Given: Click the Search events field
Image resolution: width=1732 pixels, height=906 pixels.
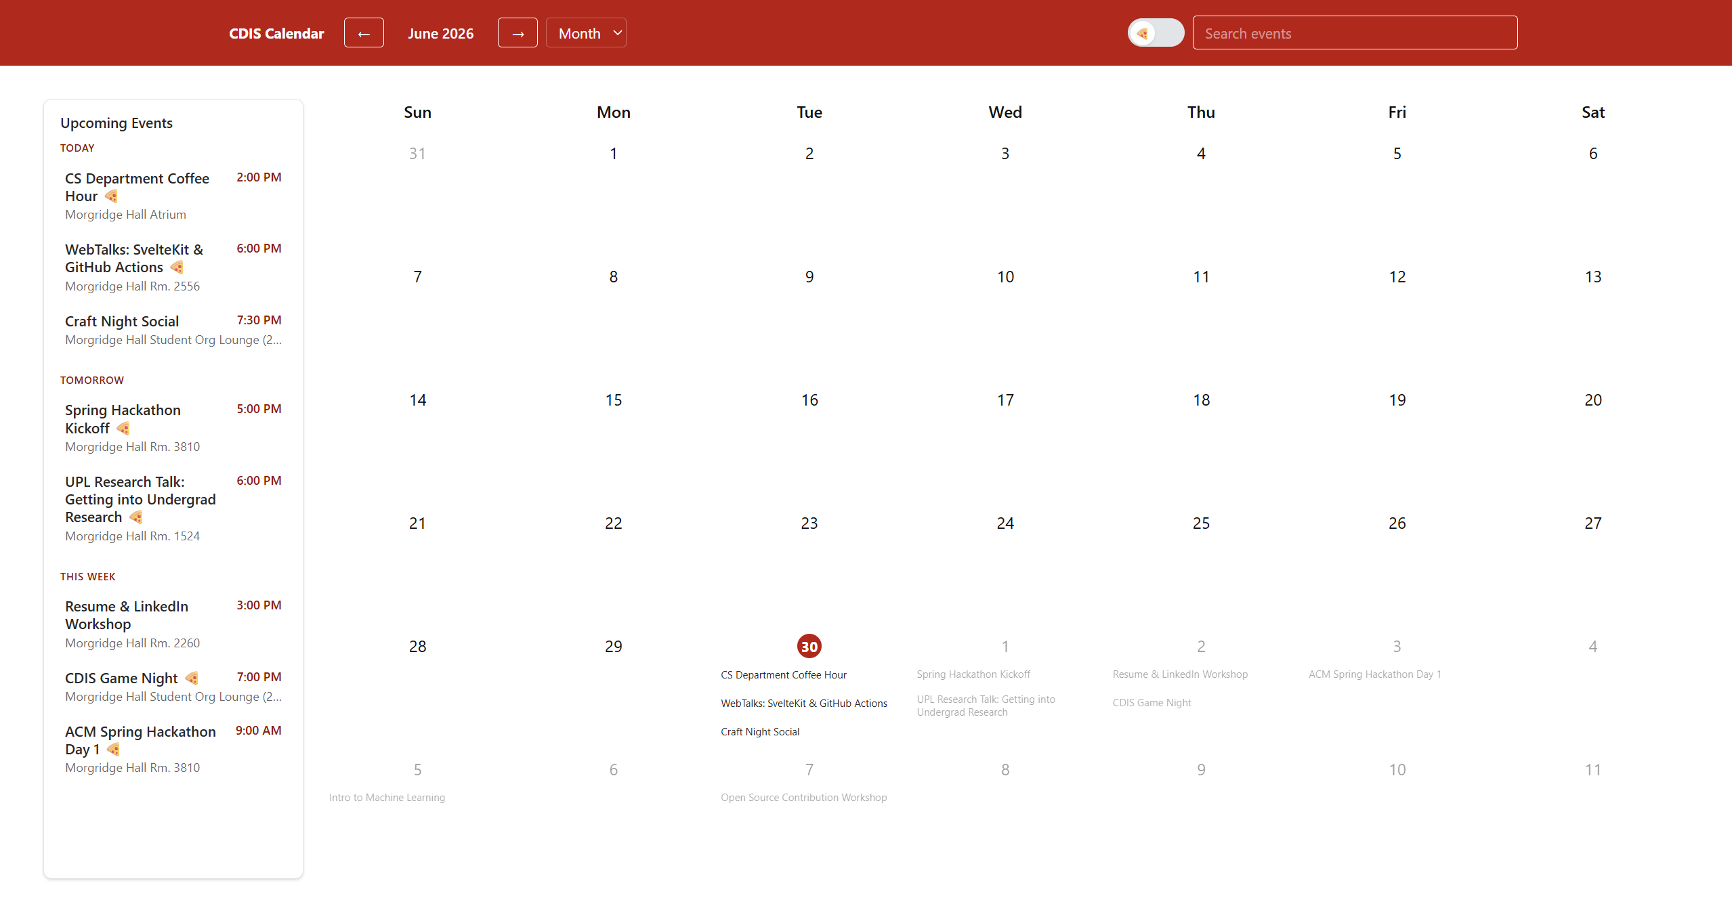Looking at the screenshot, I should [1355, 33].
